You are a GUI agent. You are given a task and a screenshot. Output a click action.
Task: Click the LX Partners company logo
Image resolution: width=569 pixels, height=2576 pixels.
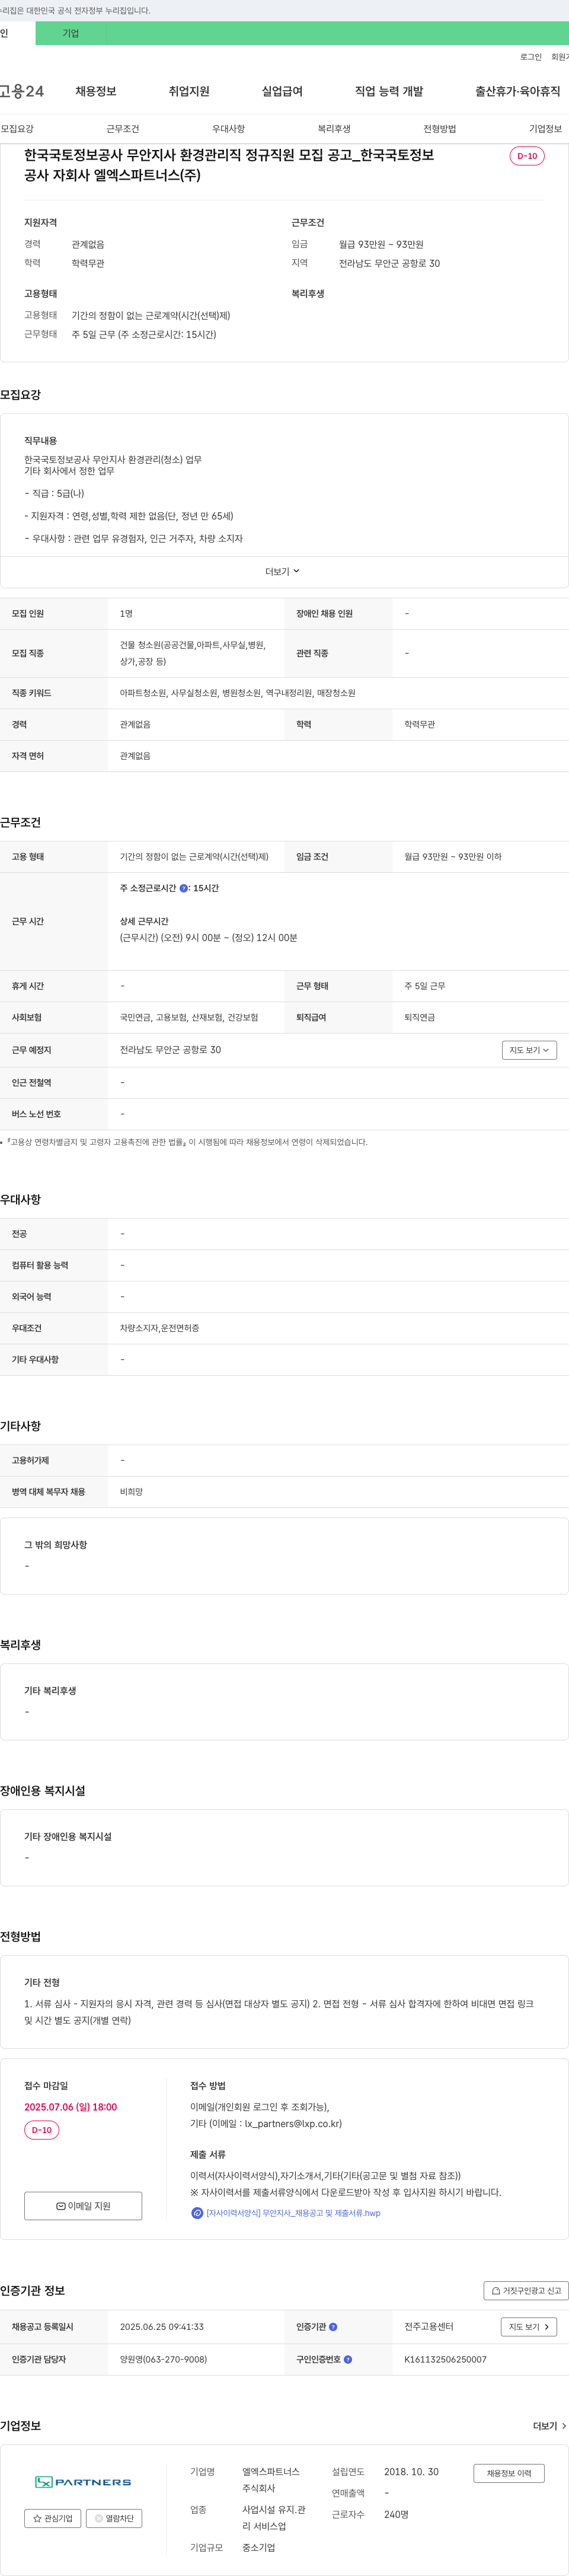click(x=83, y=2482)
